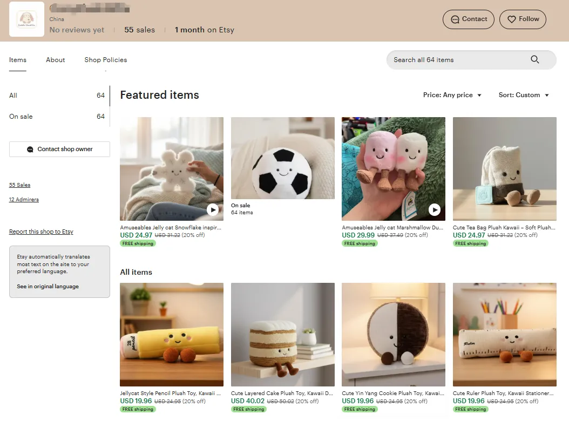Open the Sort: Custom dropdown
The image size is (569, 421).
pyautogui.click(x=523, y=95)
